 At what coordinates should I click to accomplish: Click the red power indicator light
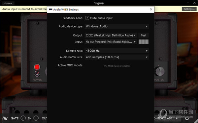click(x=37, y=67)
